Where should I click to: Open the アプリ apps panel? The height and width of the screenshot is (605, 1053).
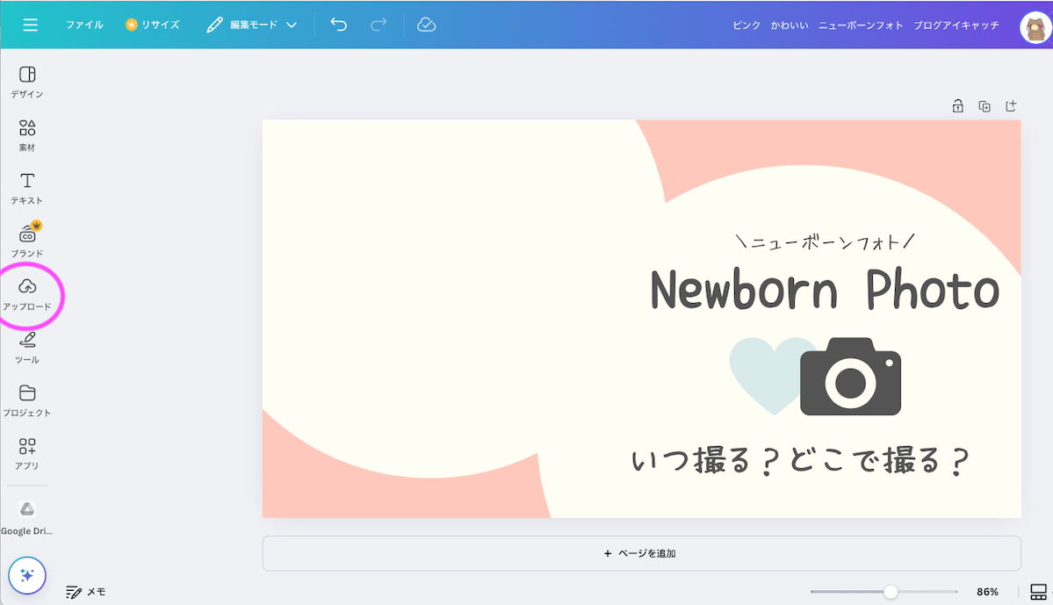tap(27, 454)
